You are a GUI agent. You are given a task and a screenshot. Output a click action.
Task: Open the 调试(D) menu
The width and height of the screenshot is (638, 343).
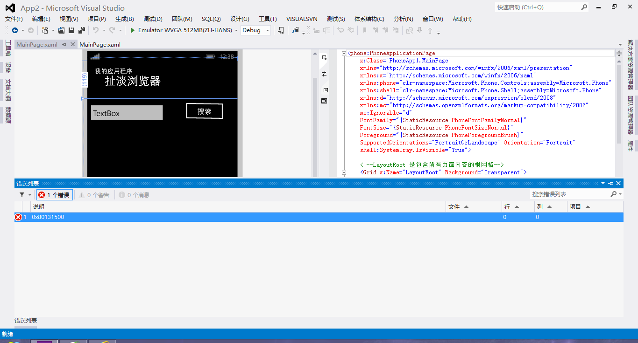pos(153,19)
